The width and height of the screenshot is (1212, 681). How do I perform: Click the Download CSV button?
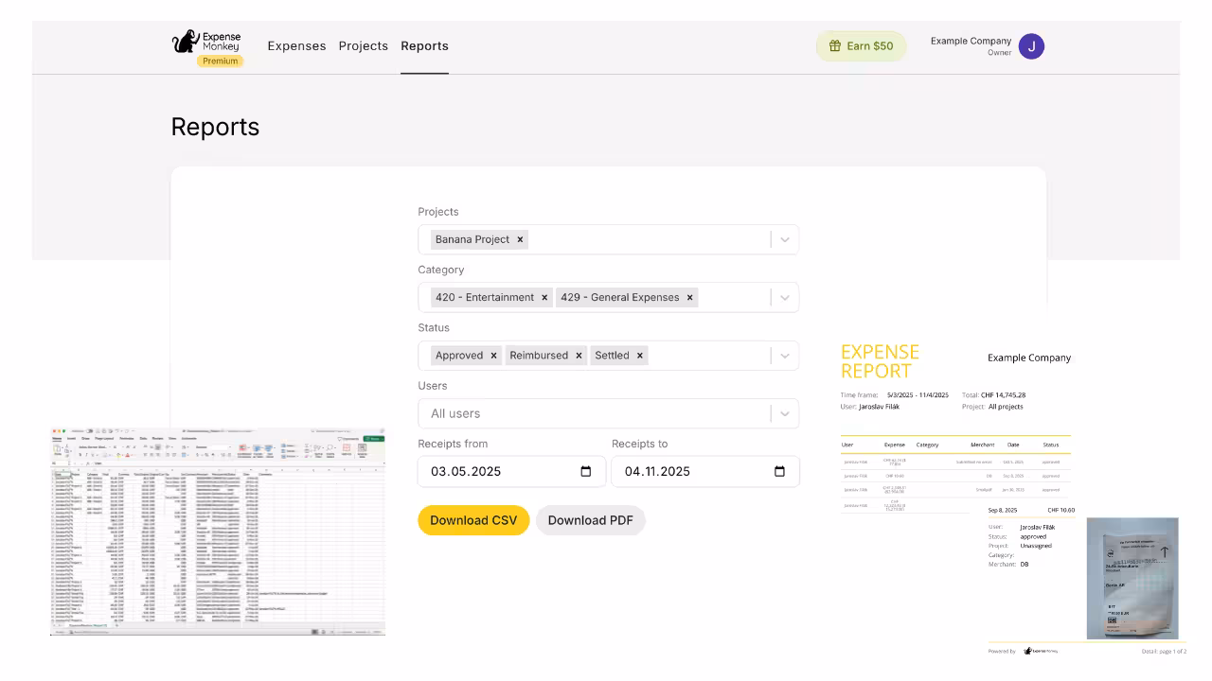[473, 520]
